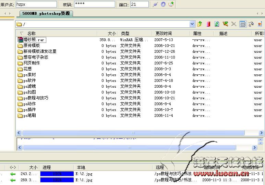
Task: Select queue entry E:\1.jpg
Action: tap(84, 180)
